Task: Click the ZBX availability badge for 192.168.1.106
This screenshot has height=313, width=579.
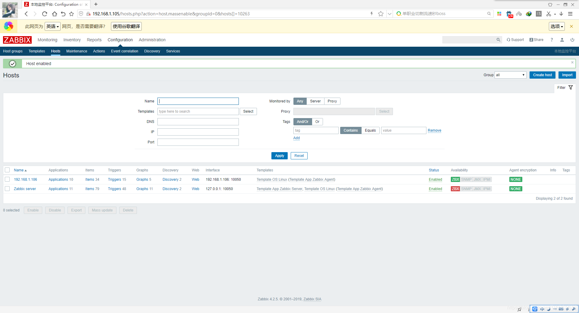Action: tap(455, 180)
